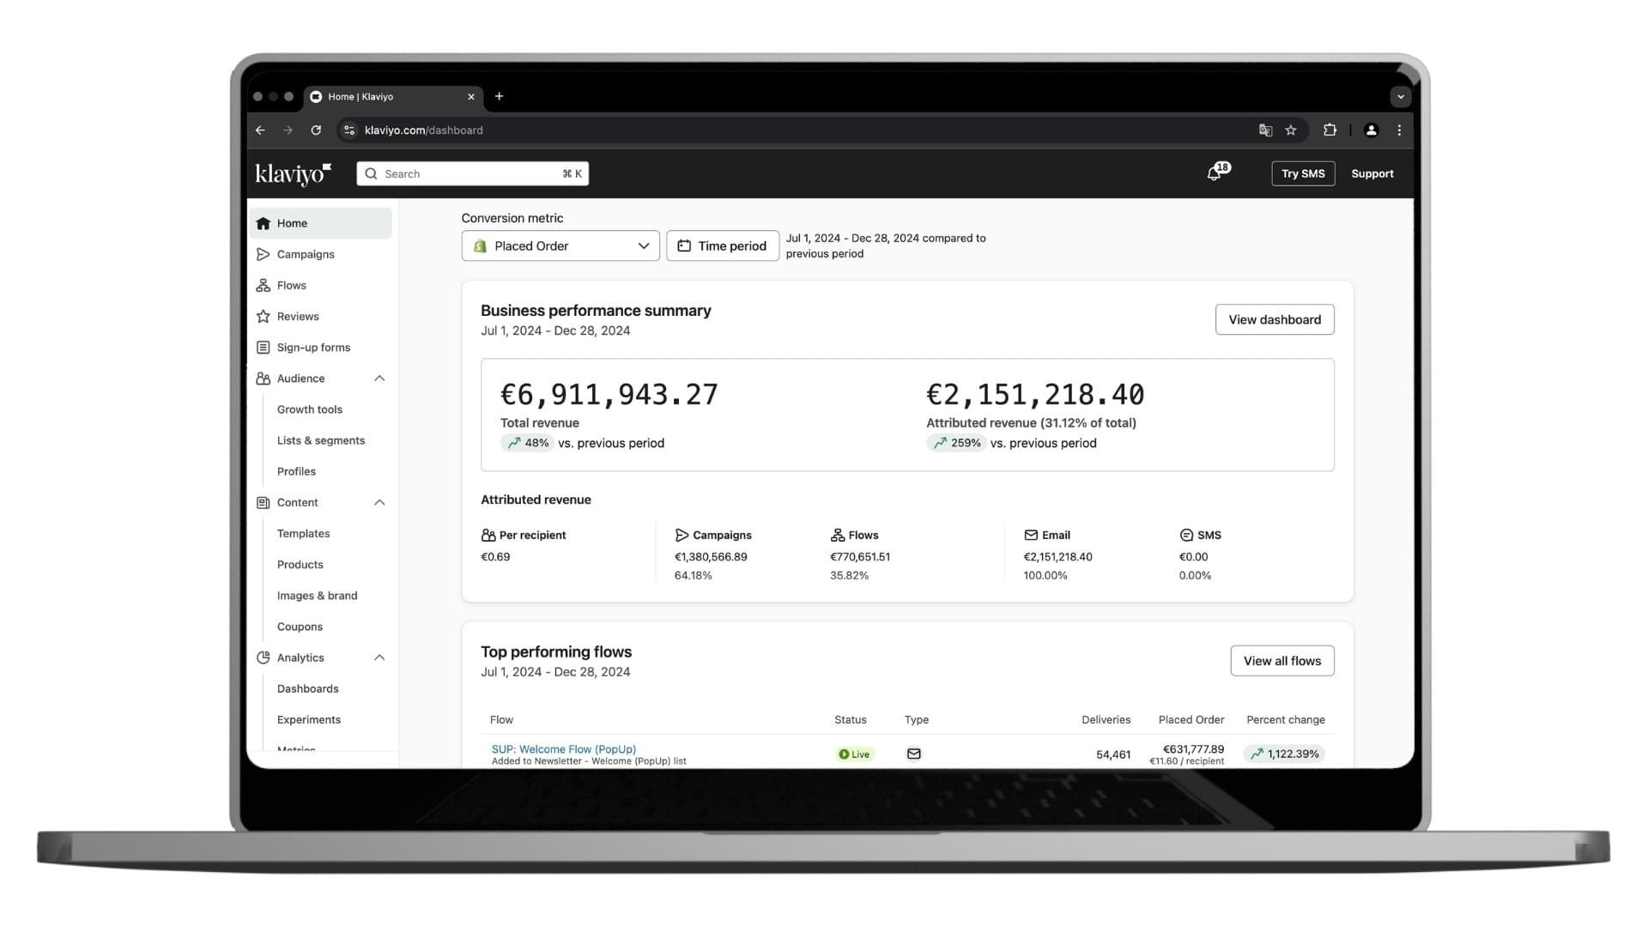Click the Sign-up forms sidebar icon
Screen dimensions: 1648x927
coord(264,348)
